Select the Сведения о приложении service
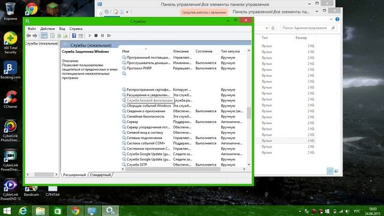 [184, 111]
